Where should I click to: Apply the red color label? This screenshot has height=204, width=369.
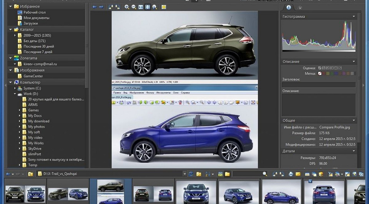point(324,74)
